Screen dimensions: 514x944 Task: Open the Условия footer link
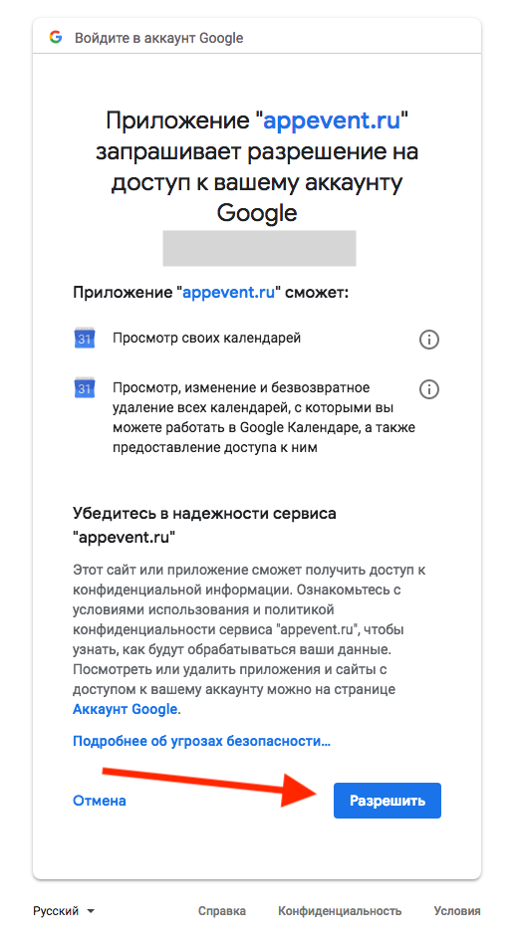pyautogui.click(x=457, y=911)
